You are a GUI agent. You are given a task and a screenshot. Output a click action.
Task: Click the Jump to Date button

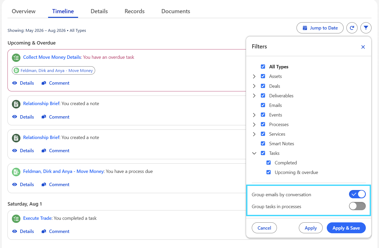tap(320, 28)
